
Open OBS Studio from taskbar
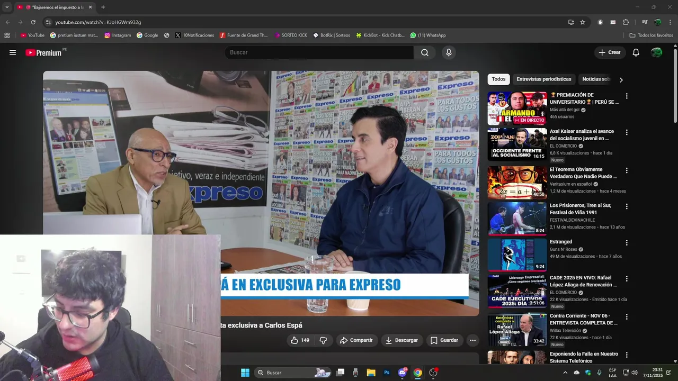pos(433,373)
